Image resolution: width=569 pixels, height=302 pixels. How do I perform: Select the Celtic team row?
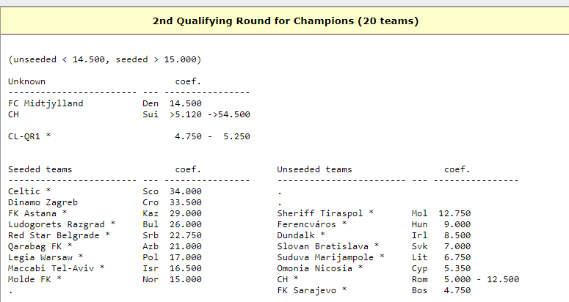(x=26, y=191)
